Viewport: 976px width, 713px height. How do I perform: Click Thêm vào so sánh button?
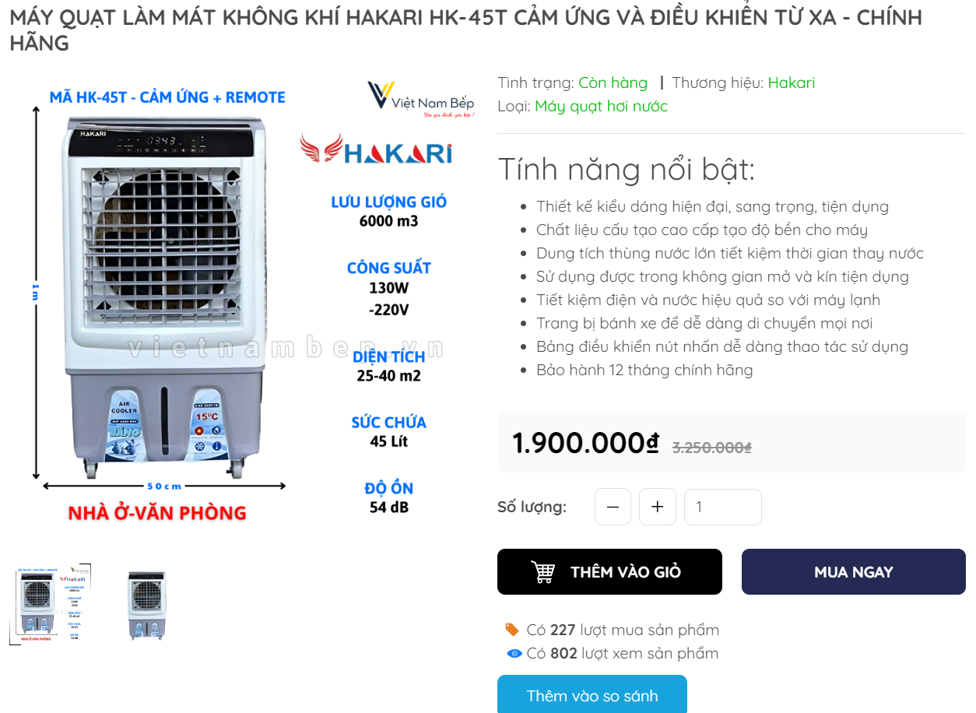tap(592, 695)
